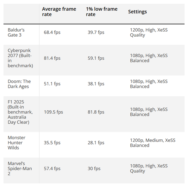Click the 39.7 fps 1% low value
The image size is (188, 185).
coord(96,32)
